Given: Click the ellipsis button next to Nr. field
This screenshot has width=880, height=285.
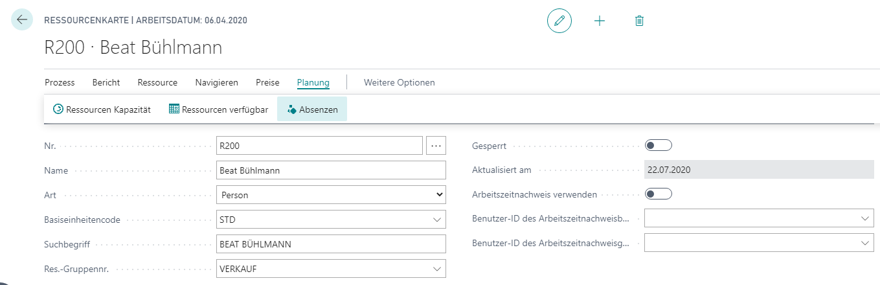Looking at the screenshot, I should pyautogui.click(x=436, y=146).
